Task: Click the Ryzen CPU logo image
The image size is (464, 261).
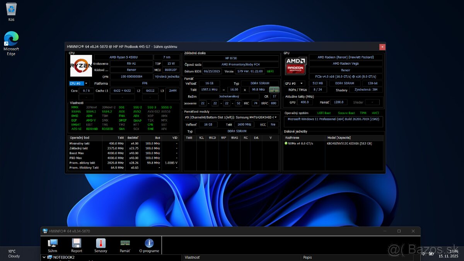Action: (x=81, y=66)
